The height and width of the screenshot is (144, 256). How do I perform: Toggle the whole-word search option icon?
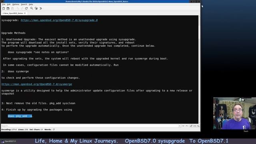195,126
